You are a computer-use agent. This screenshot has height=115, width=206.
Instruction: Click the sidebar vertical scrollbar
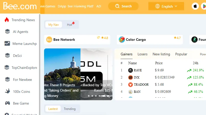(40, 65)
